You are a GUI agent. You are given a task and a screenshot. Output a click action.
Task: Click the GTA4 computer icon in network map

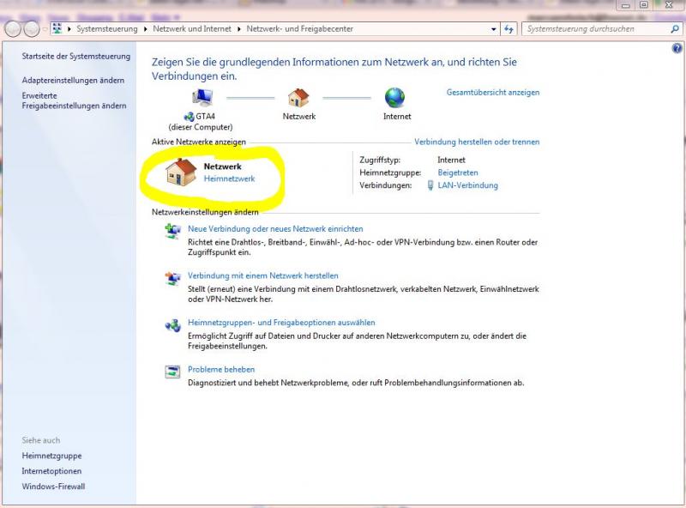[x=203, y=97]
